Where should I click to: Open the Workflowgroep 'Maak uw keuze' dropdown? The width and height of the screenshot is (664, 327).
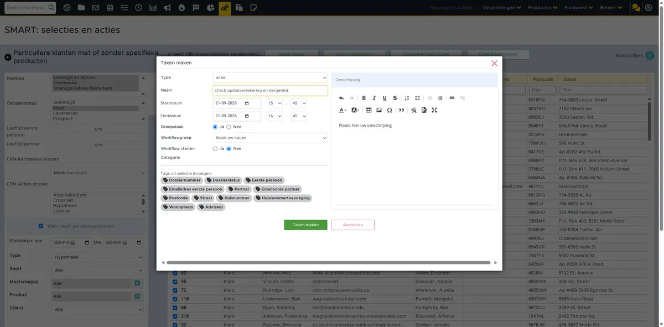point(270,138)
